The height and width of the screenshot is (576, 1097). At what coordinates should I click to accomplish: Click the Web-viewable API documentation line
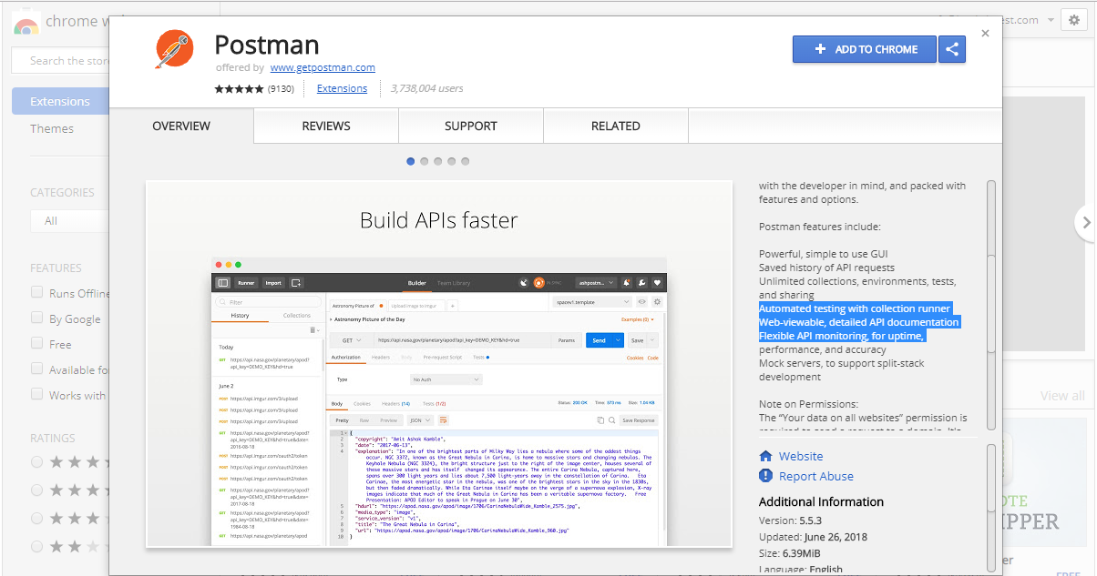pyautogui.click(x=859, y=322)
